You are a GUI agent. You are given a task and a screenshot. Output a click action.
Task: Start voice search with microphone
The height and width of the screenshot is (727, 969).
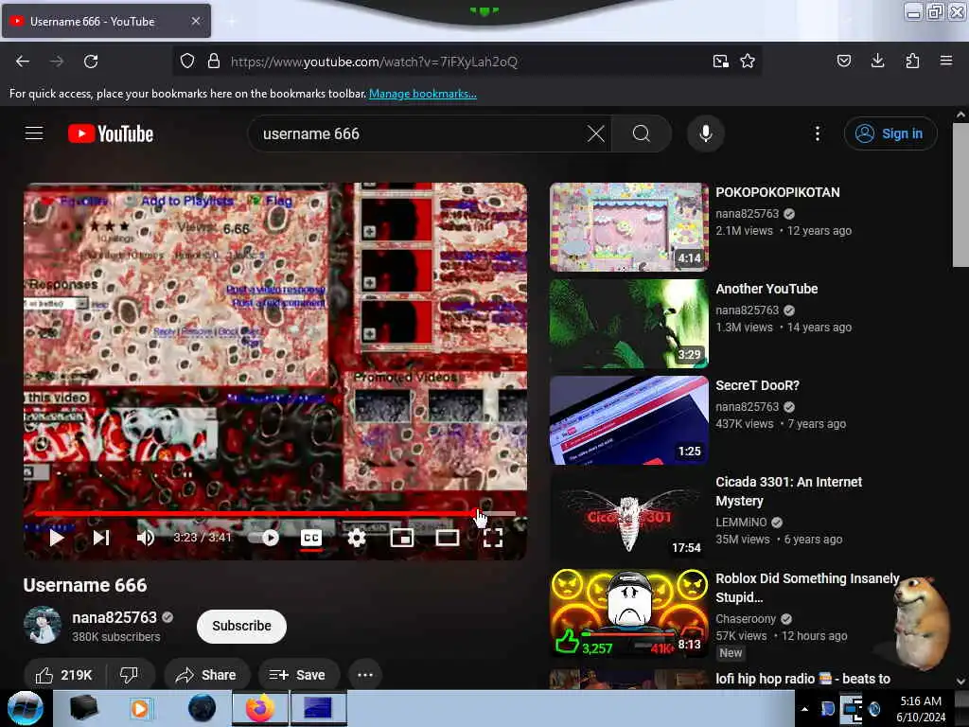706,133
